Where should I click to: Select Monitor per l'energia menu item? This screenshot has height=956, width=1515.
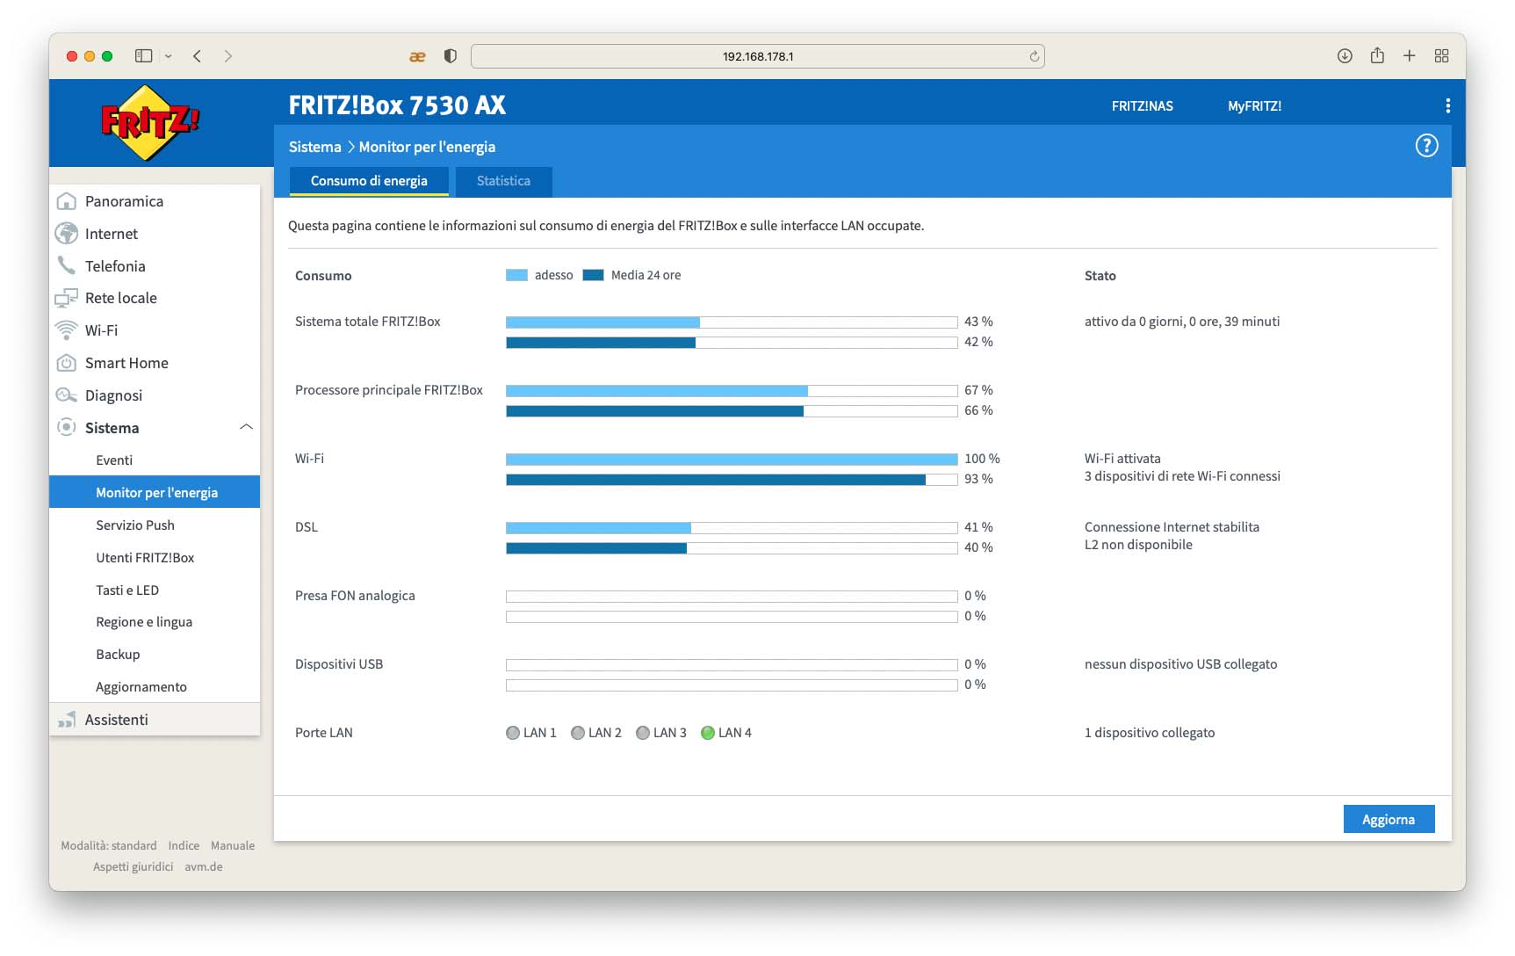pos(155,492)
